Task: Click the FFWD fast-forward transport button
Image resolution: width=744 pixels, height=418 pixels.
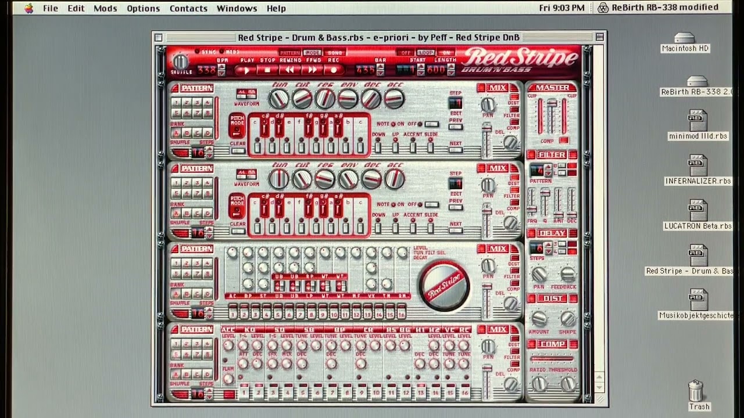Action: click(x=312, y=70)
